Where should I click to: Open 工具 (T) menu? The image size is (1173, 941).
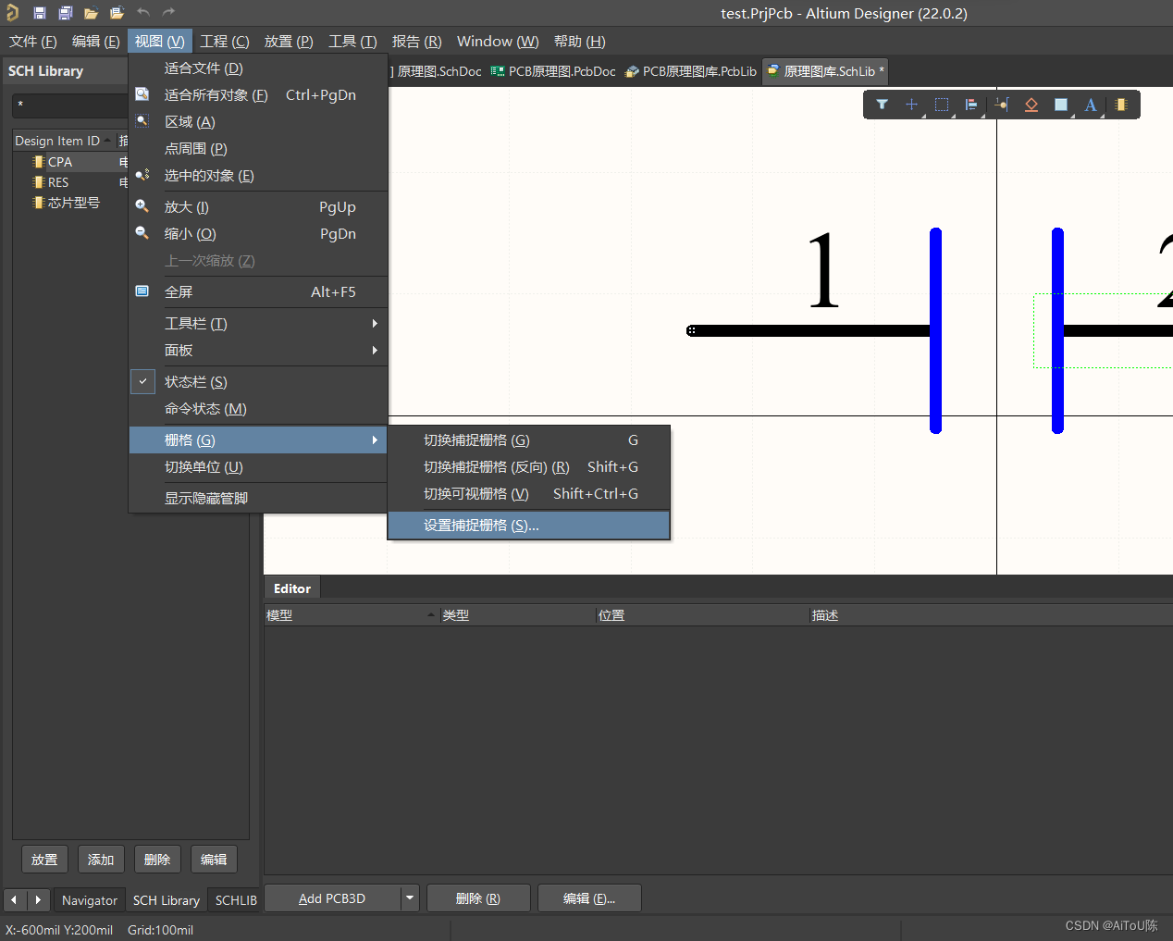pyautogui.click(x=352, y=42)
